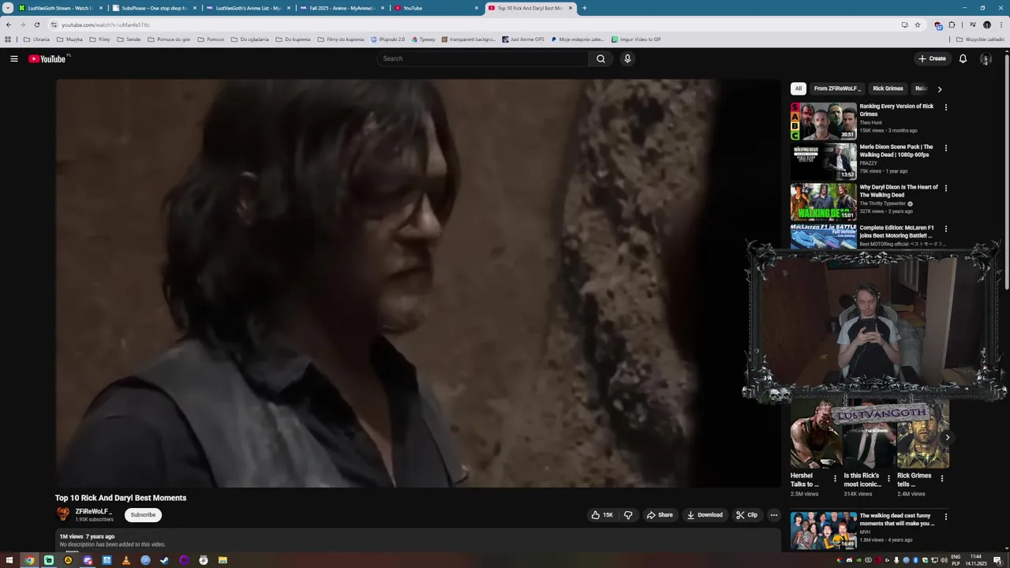Go to the YouTube home logo
This screenshot has height=568, width=1010.
tap(47, 59)
